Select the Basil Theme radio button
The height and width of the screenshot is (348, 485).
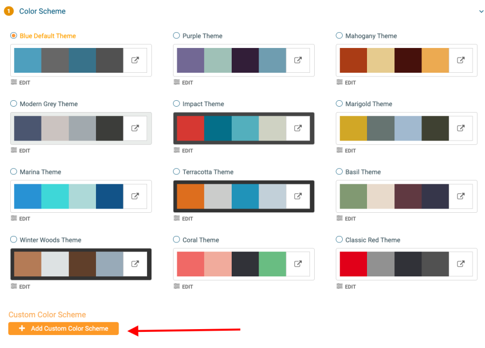[x=339, y=171]
